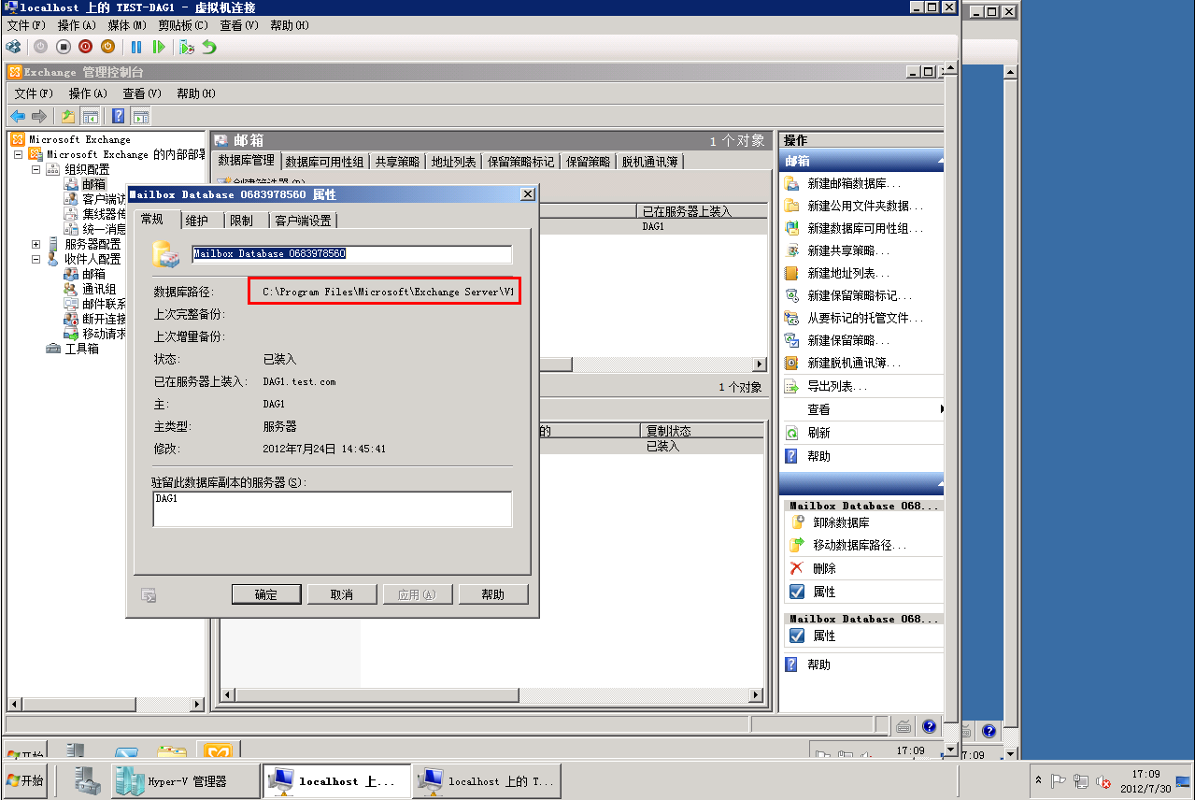Click the red Delete X icon
Screen dimensions: 1195x800
797,568
